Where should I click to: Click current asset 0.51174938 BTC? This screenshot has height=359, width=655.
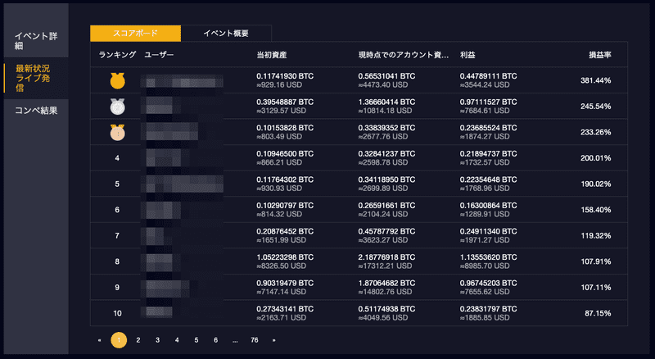[386, 309]
